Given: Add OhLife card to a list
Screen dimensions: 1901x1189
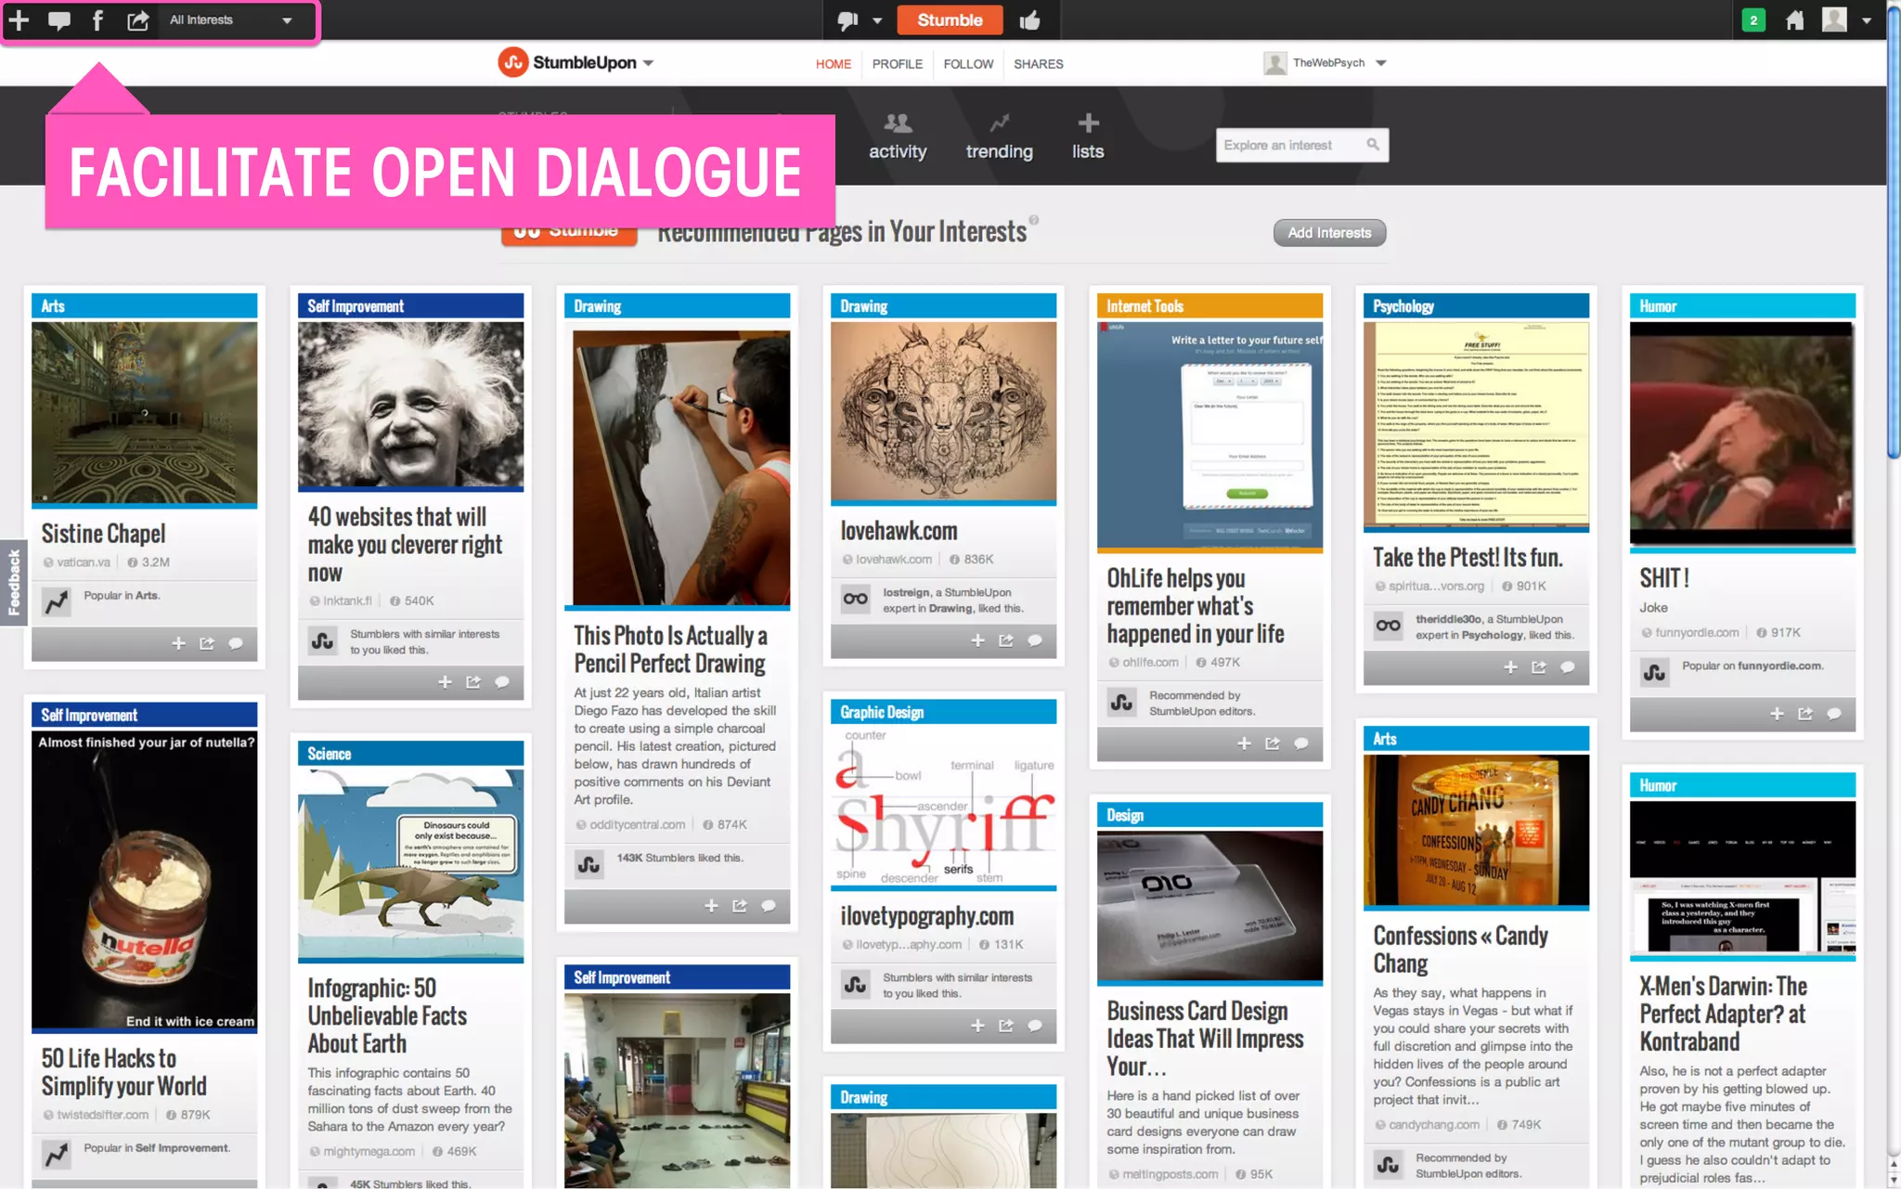Looking at the screenshot, I should pyautogui.click(x=1244, y=743).
